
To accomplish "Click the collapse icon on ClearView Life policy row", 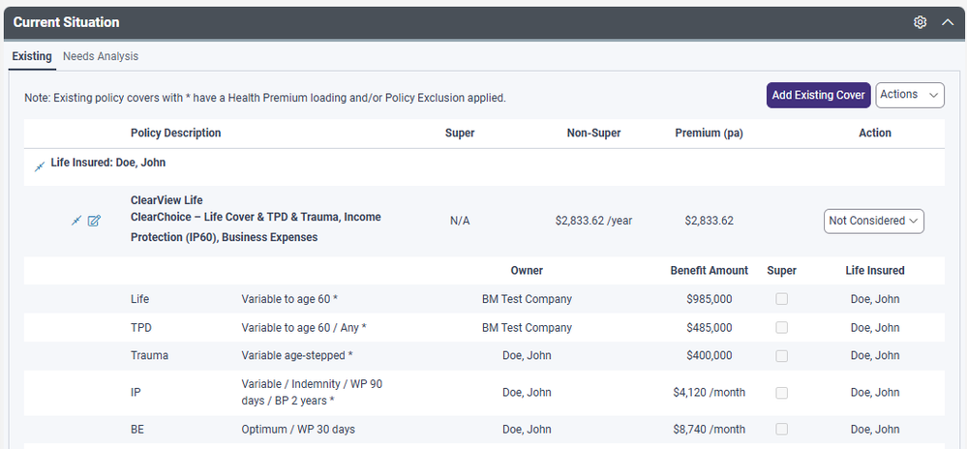I will tap(76, 222).
